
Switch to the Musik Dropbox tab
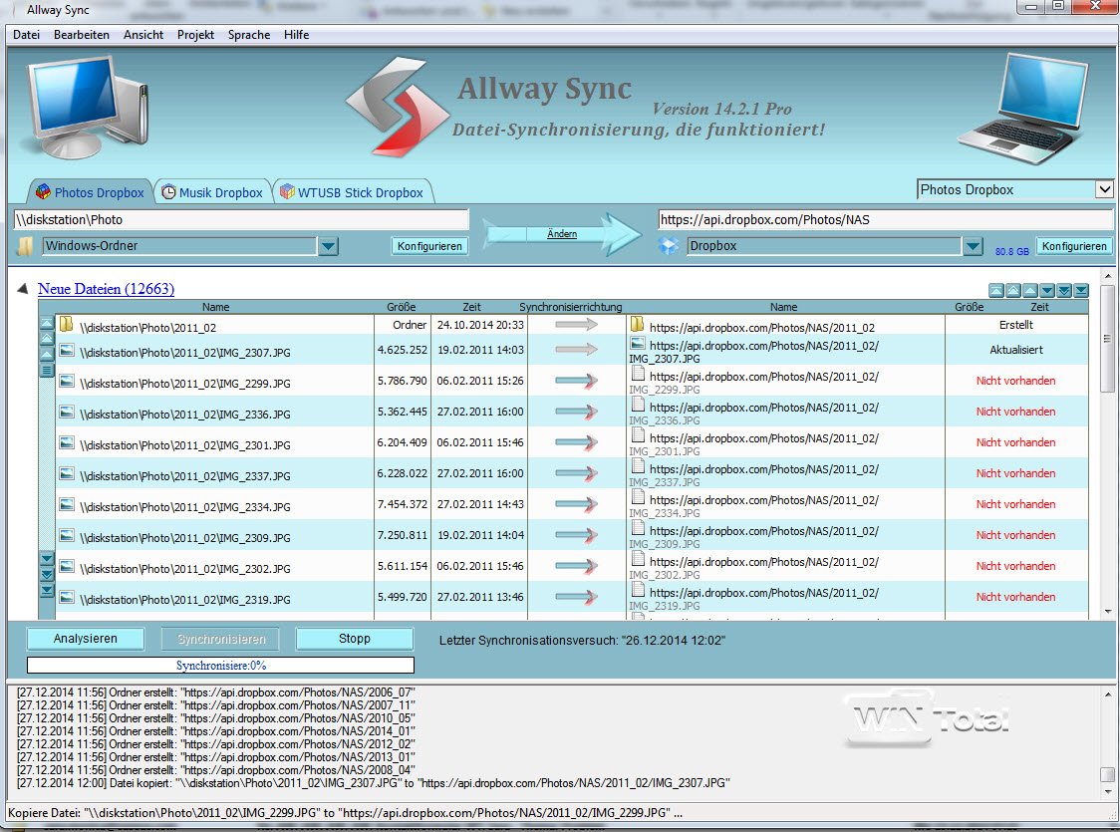tap(212, 192)
